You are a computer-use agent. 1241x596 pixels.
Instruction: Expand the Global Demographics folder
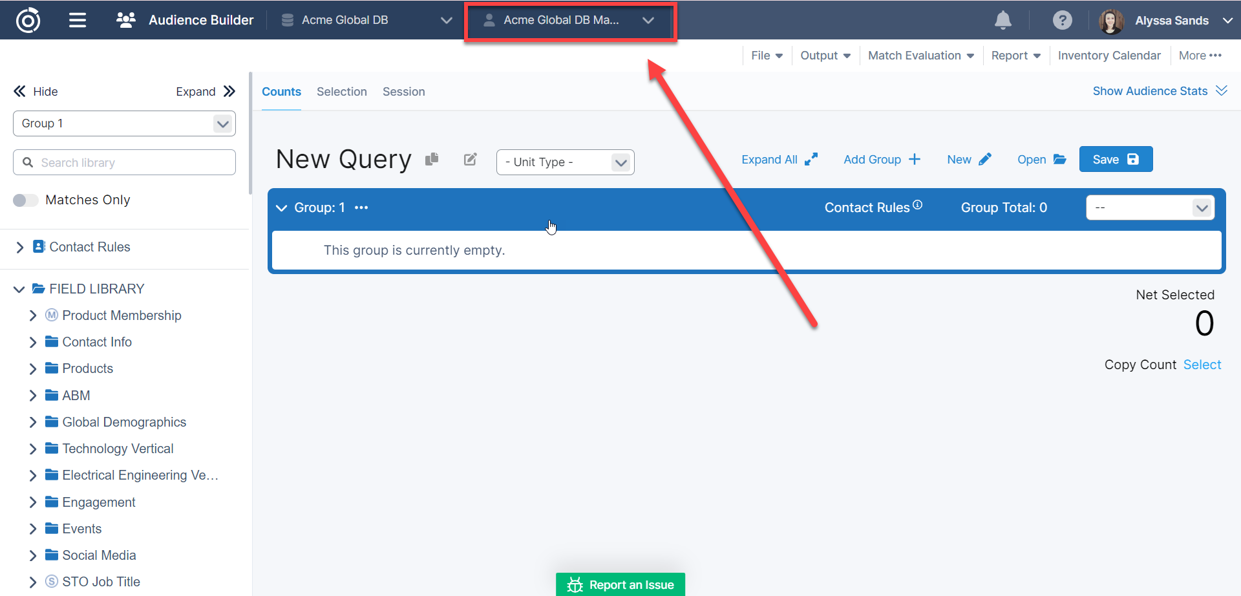tap(33, 423)
